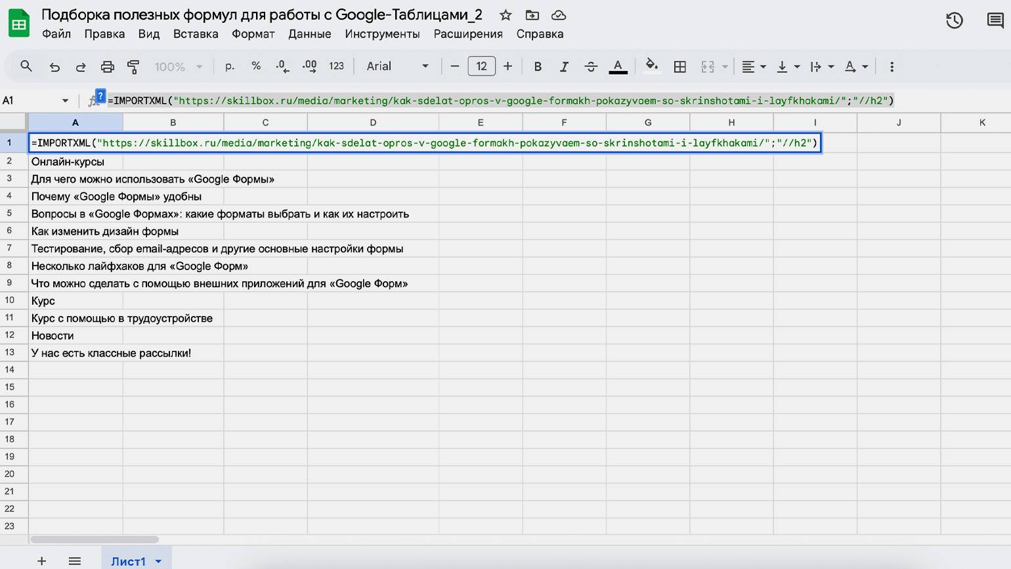Show the all sheets list
This screenshot has height=569, width=1011.
point(75,560)
